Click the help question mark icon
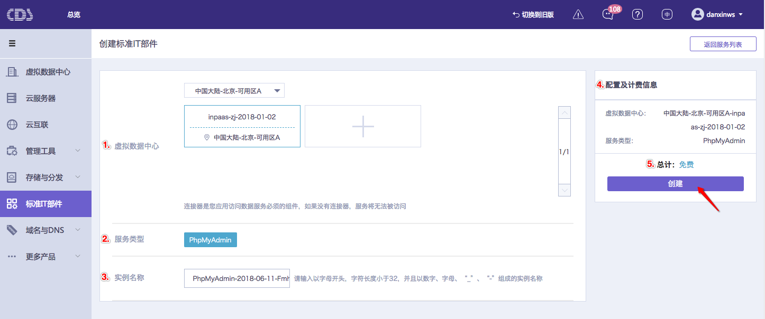Screen dimensions: 765x319 point(637,15)
